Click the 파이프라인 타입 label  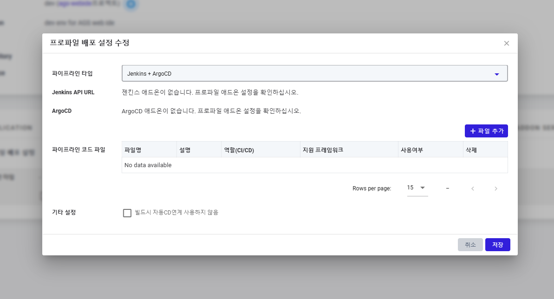point(72,73)
